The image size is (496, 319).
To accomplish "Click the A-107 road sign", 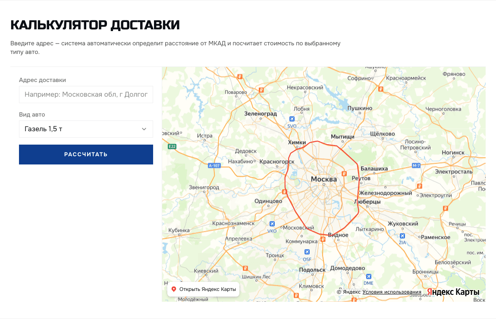I will coord(214,165).
